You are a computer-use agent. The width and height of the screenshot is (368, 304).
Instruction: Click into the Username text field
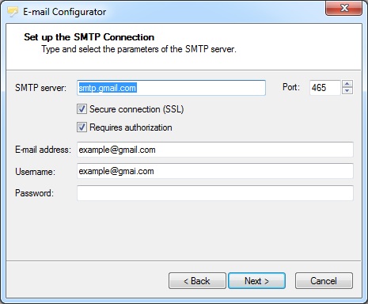[215, 171]
